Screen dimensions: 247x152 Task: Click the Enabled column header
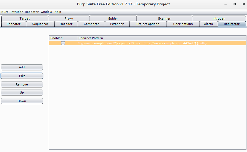[x=63, y=38]
